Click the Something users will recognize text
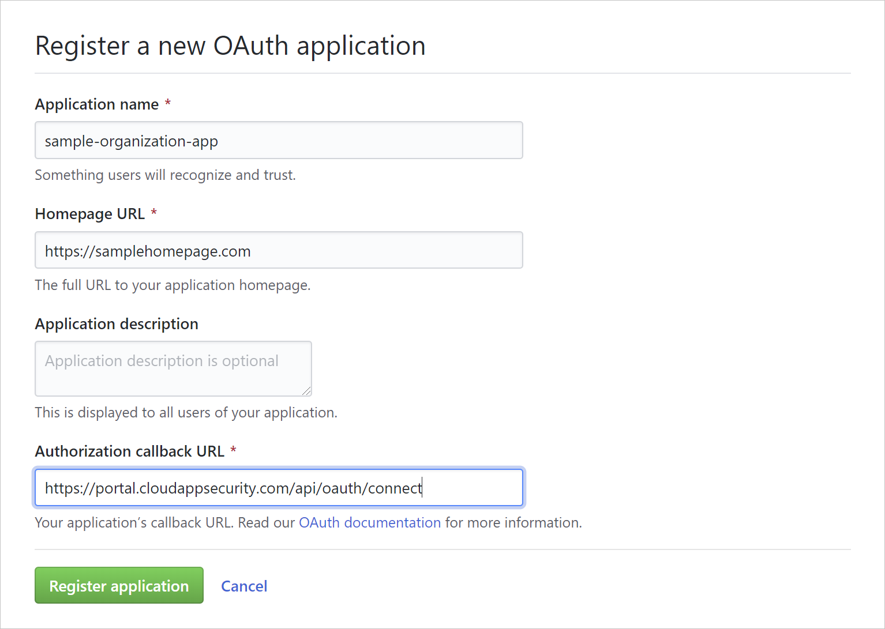The height and width of the screenshot is (629, 885). (x=165, y=175)
